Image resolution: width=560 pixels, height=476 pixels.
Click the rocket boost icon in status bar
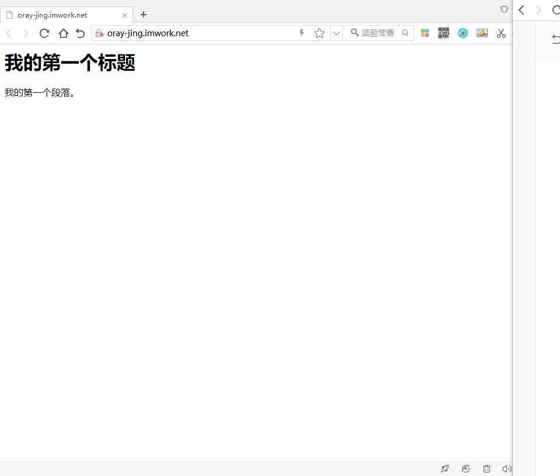point(444,468)
